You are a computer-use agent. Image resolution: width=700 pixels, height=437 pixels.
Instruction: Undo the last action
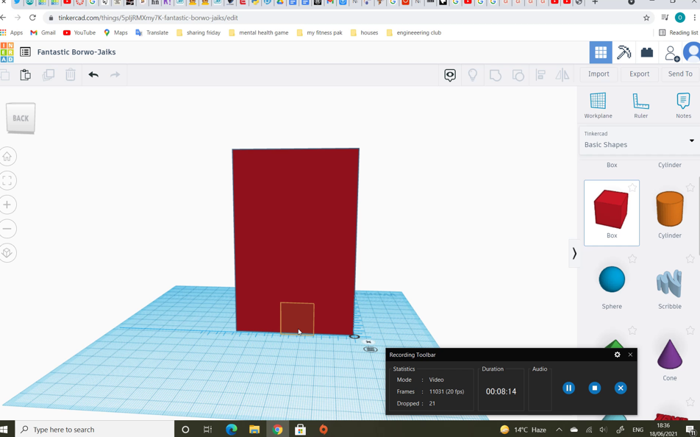coord(92,74)
